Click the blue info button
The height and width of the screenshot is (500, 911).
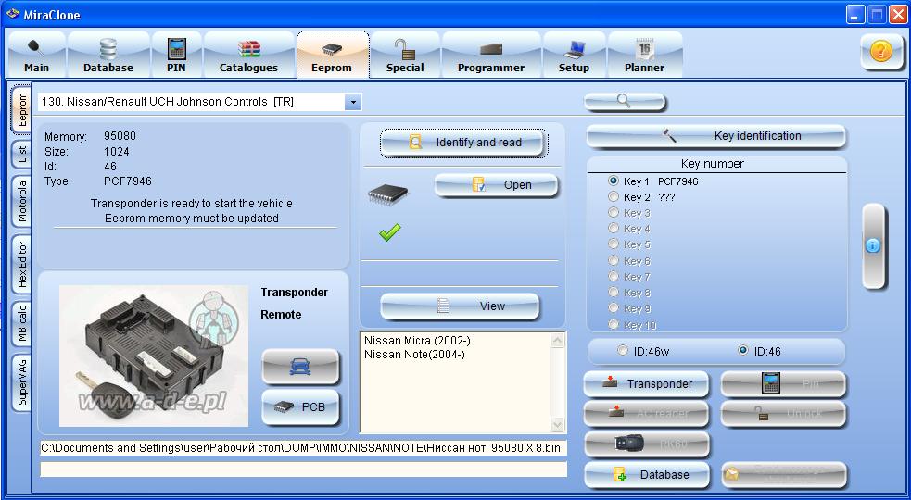point(873,246)
